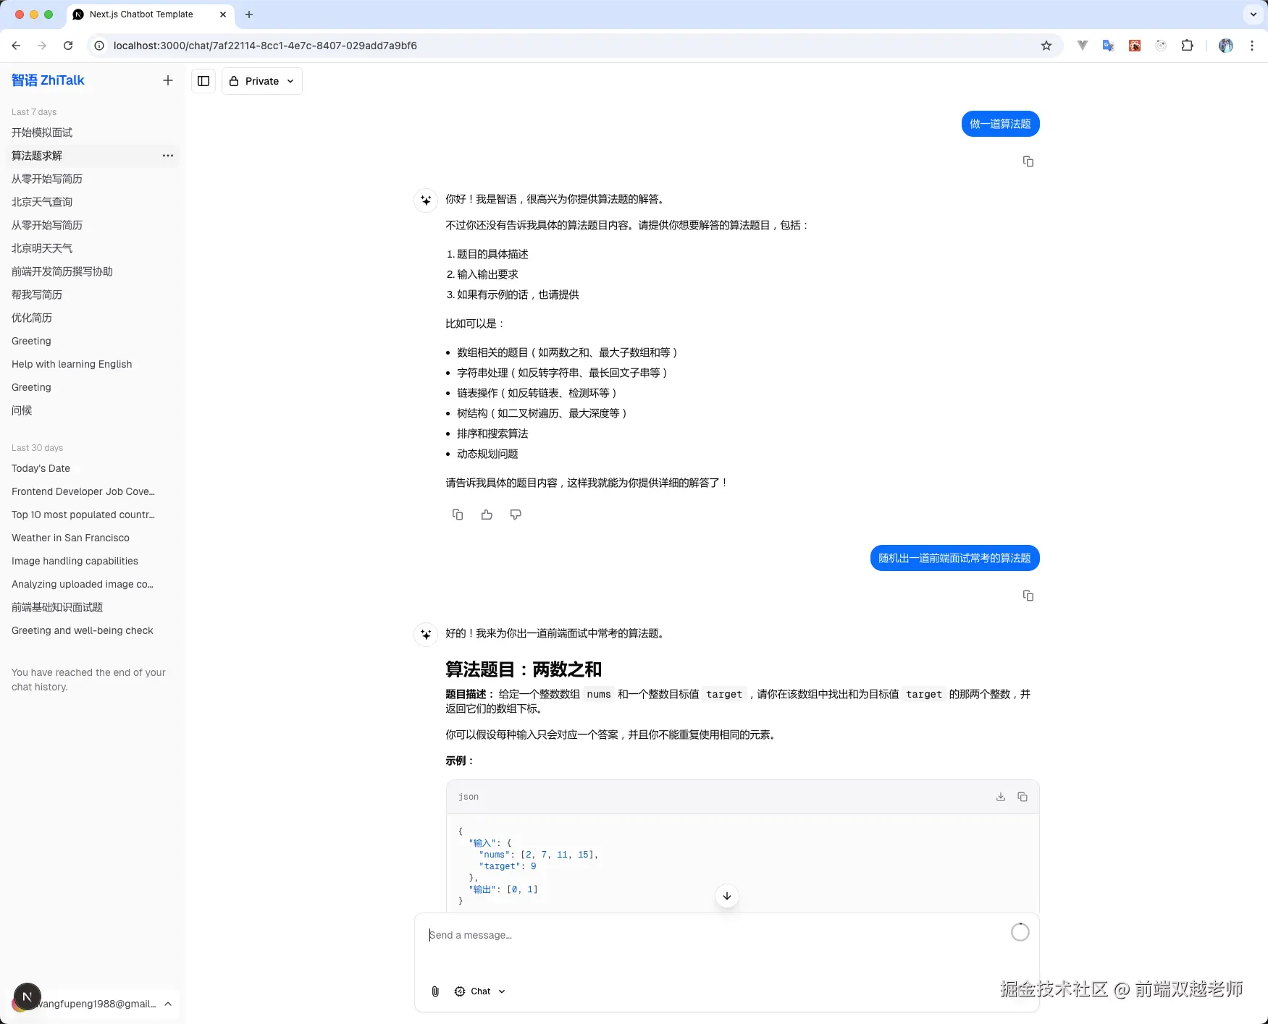
Task: Click the assistant sparkle avatar icon
Action: click(425, 200)
